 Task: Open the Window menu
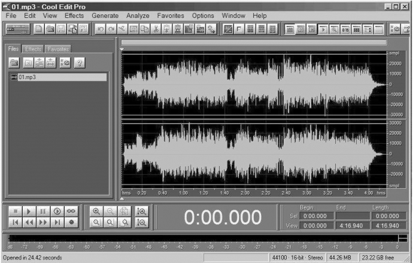233,16
